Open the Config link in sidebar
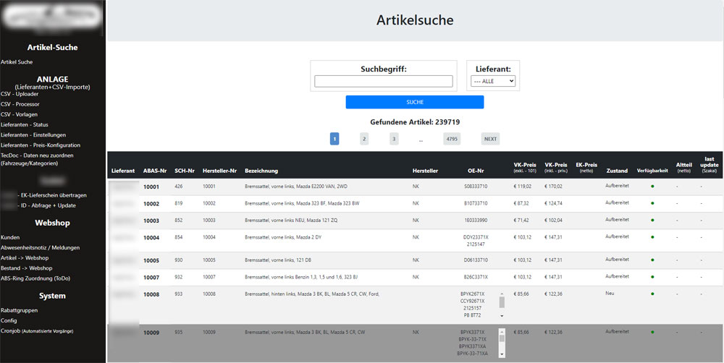 [9, 320]
